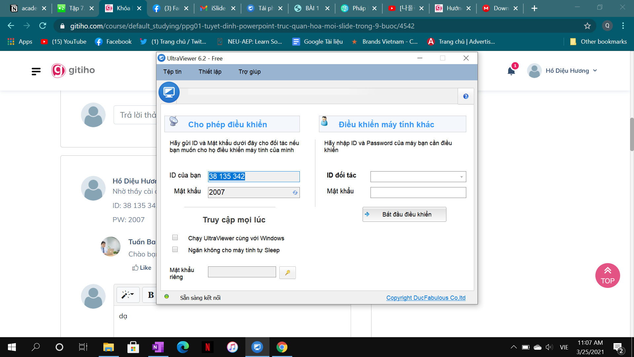Click the Trả lời thảo luận reply box
Screen dimensions: 634x357
[135, 115]
